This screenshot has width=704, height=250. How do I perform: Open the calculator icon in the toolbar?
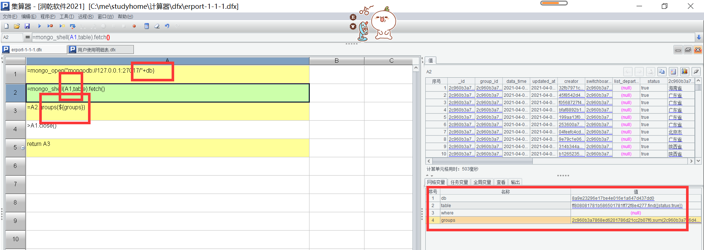click(x=147, y=26)
